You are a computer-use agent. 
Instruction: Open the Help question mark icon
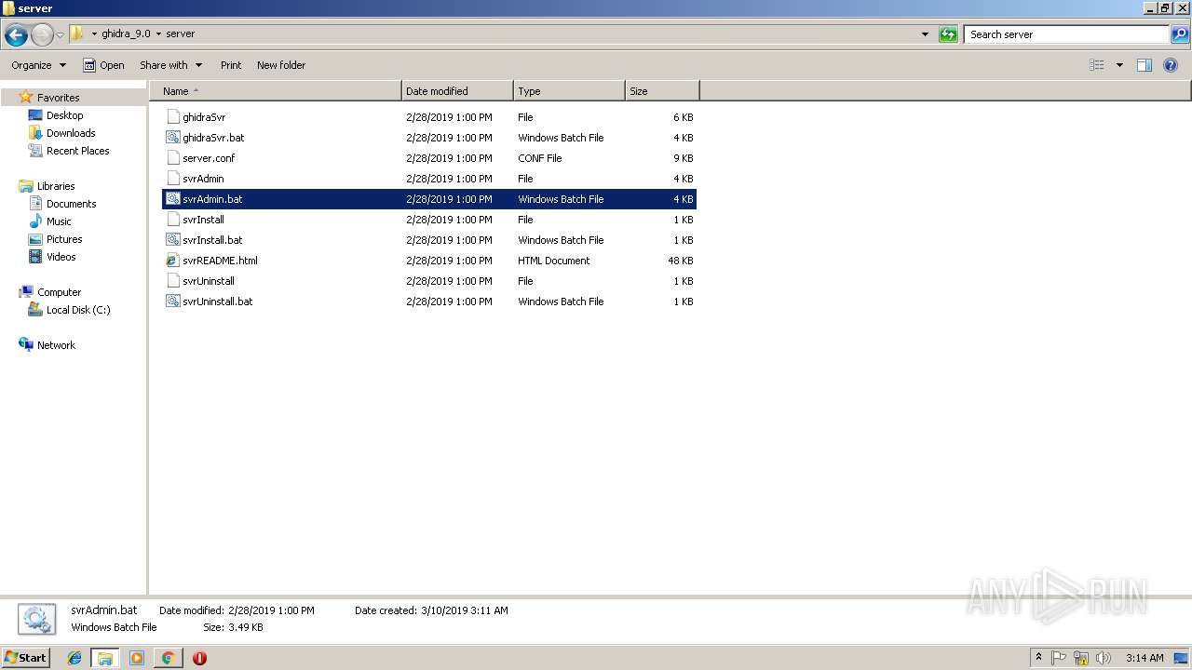pos(1171,65)
